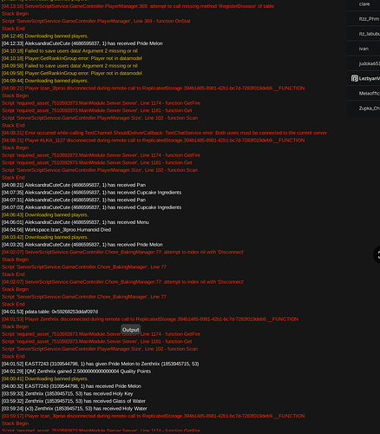Click the 04:06:01 has received Menu line
Image resolution: width=380 pixels, height=434 pixels.
coord(75,222)
